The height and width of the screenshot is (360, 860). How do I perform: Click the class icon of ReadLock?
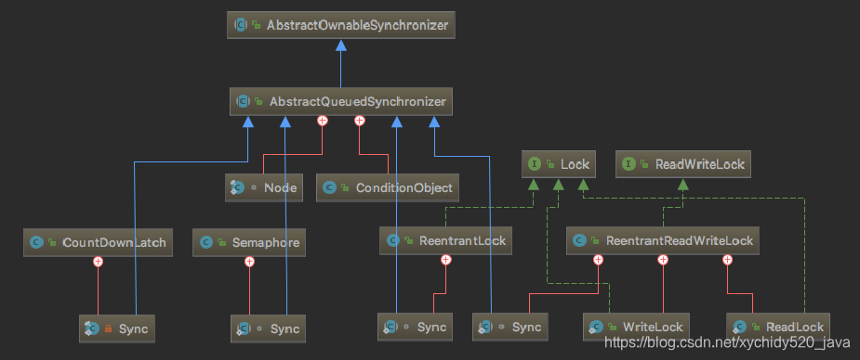coord(739,328)
